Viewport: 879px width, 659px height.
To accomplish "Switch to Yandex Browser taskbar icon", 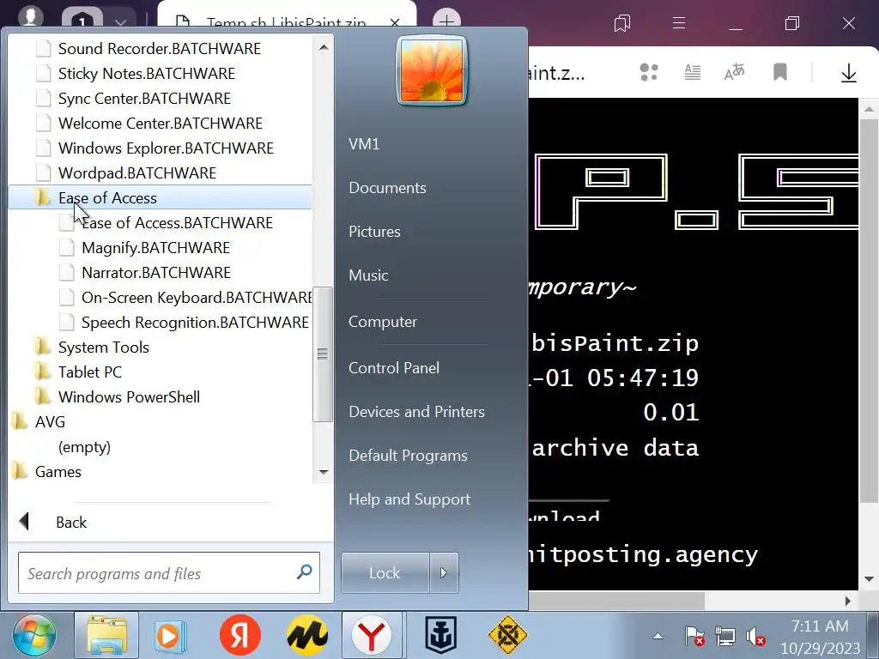I will (x=373, y=636).
